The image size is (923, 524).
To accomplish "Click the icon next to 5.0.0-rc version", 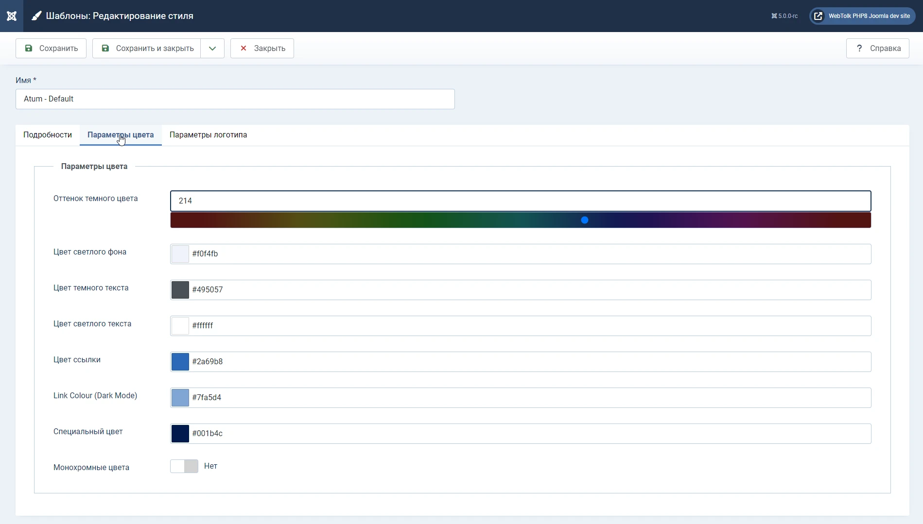I will (x=774, y=16).
